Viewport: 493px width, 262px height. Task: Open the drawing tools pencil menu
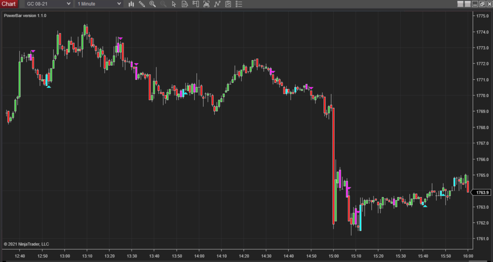[142, 4]
